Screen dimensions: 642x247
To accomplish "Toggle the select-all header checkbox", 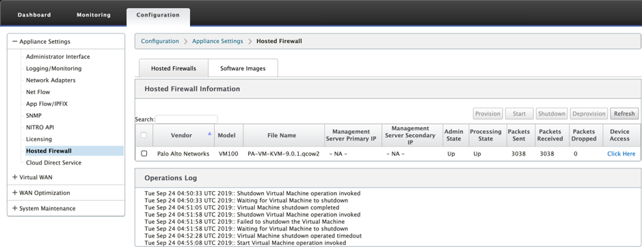I will pyautogui.click(x=144, y=135).
